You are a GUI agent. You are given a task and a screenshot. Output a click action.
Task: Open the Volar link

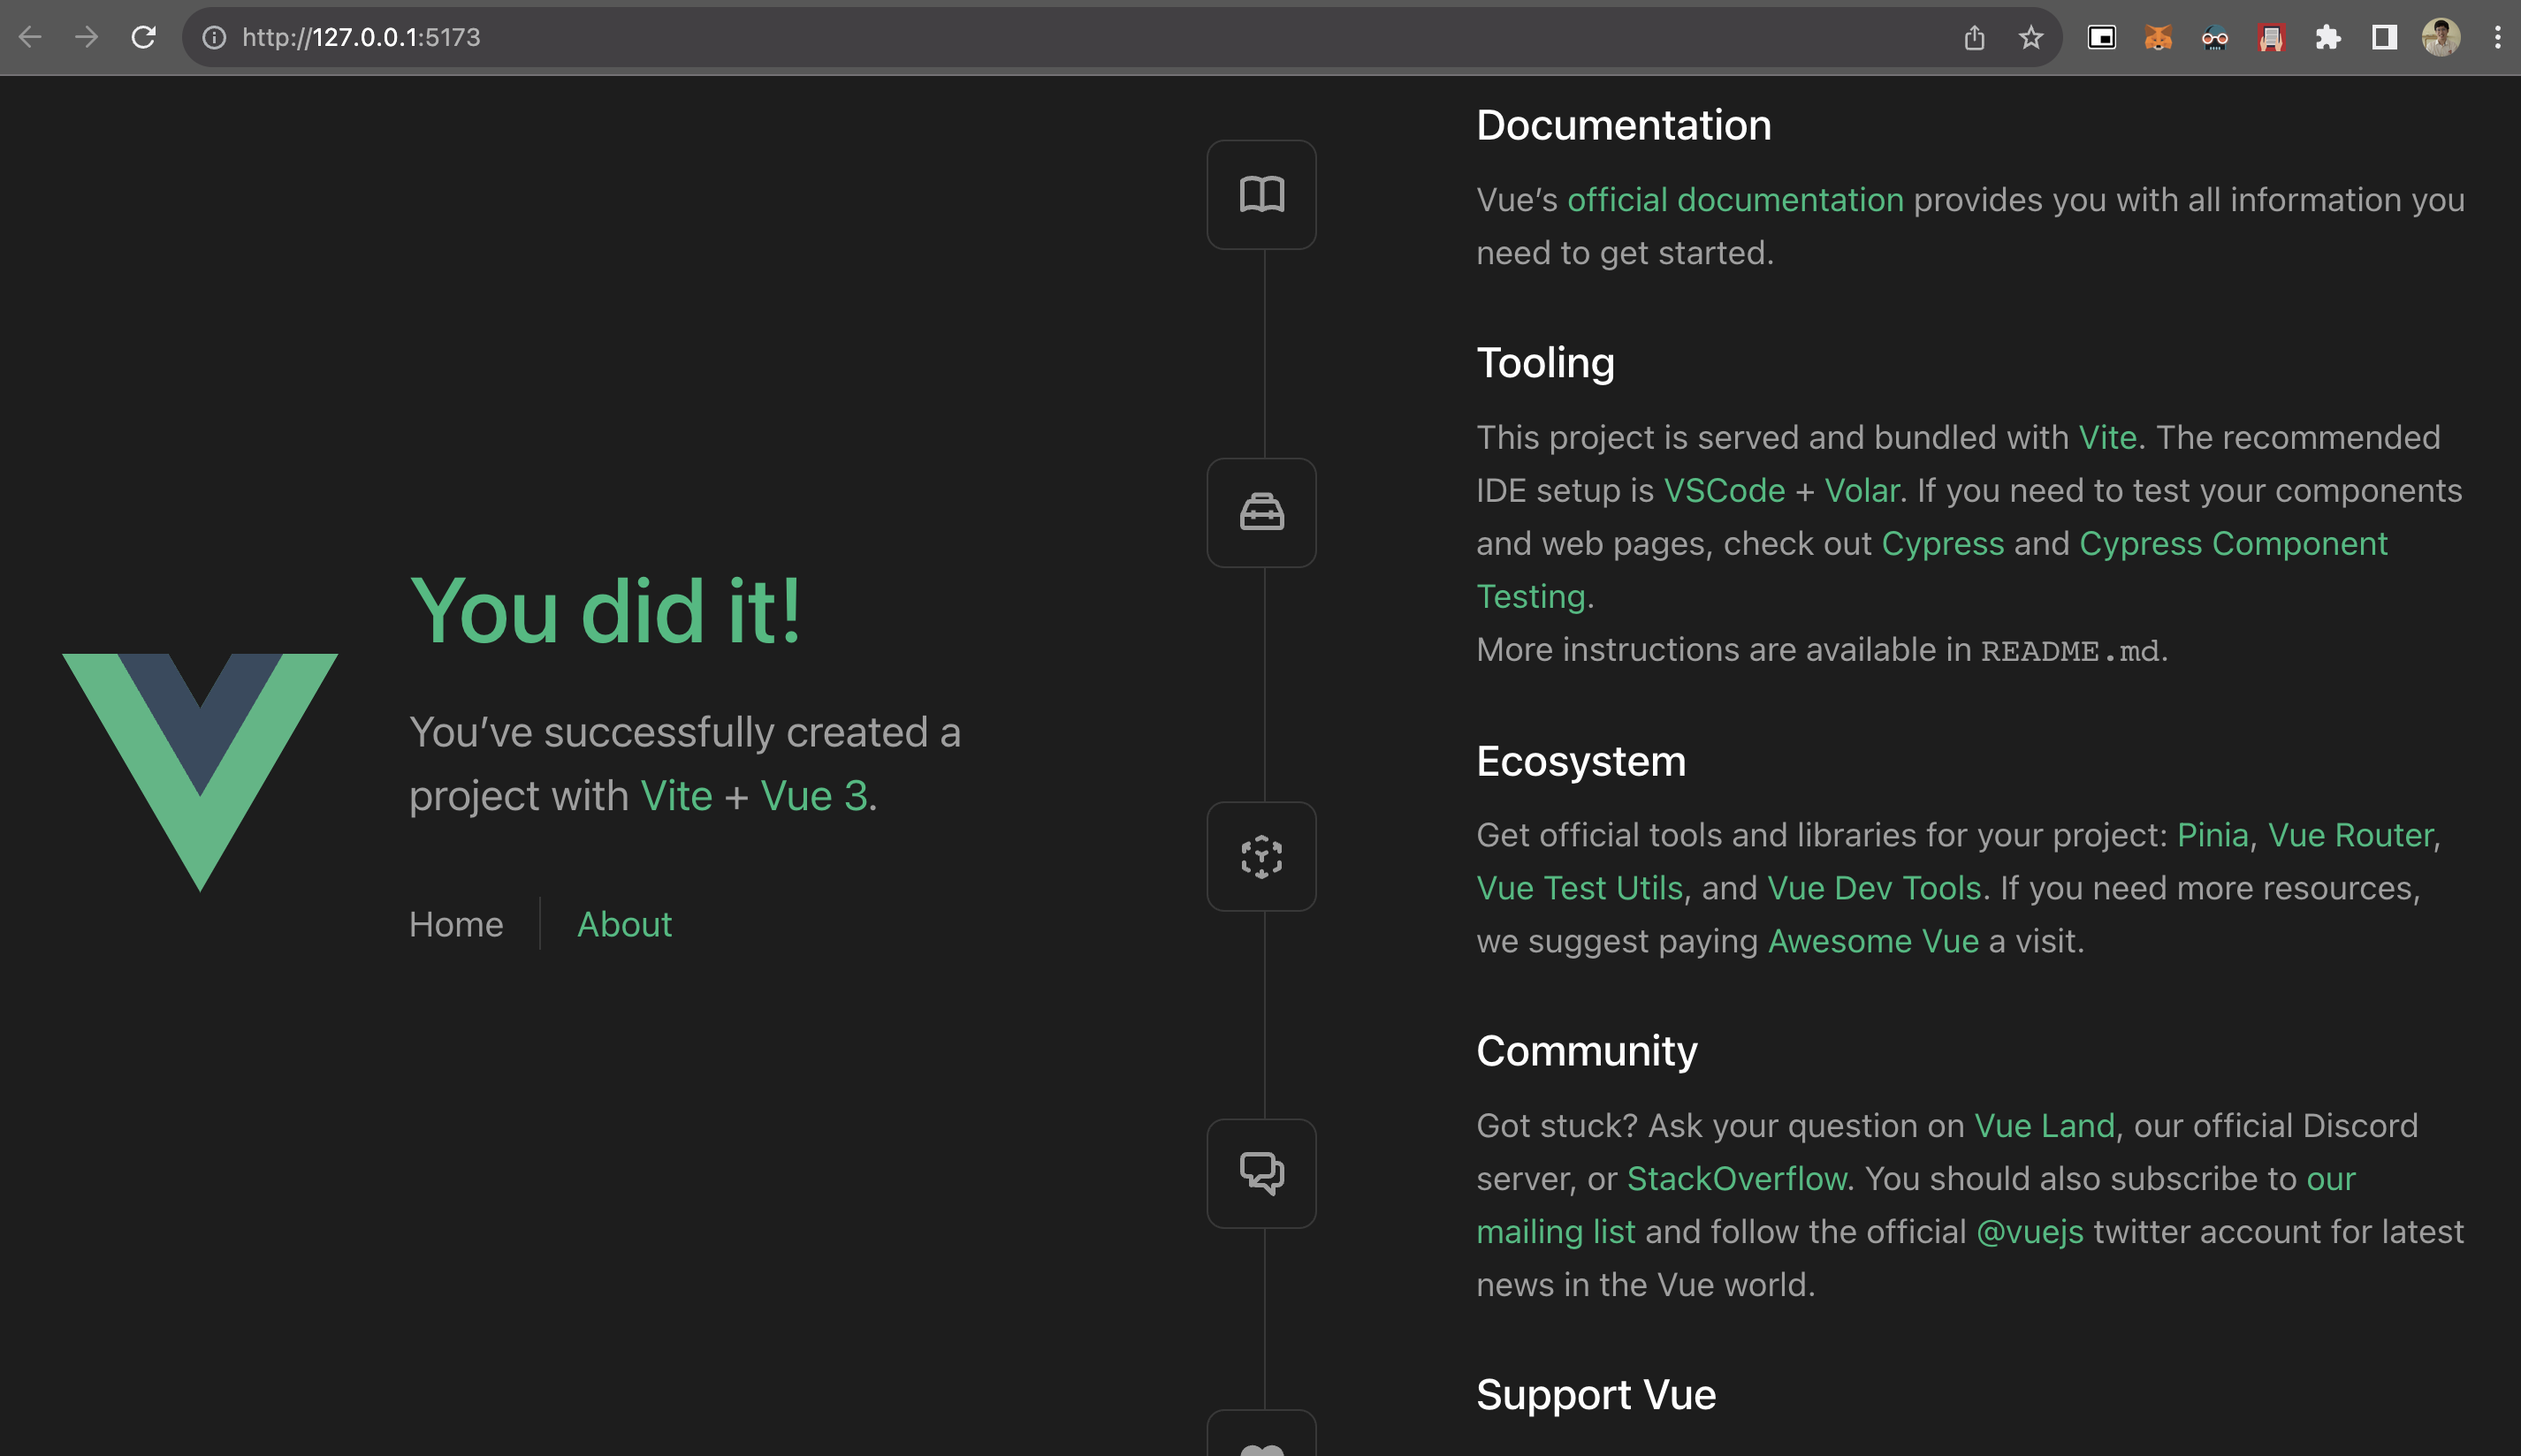coord(1862,490)
